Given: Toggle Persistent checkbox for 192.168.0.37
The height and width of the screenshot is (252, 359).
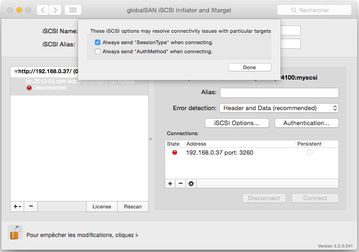Looking at the screenshot, I should pos(310,152).
